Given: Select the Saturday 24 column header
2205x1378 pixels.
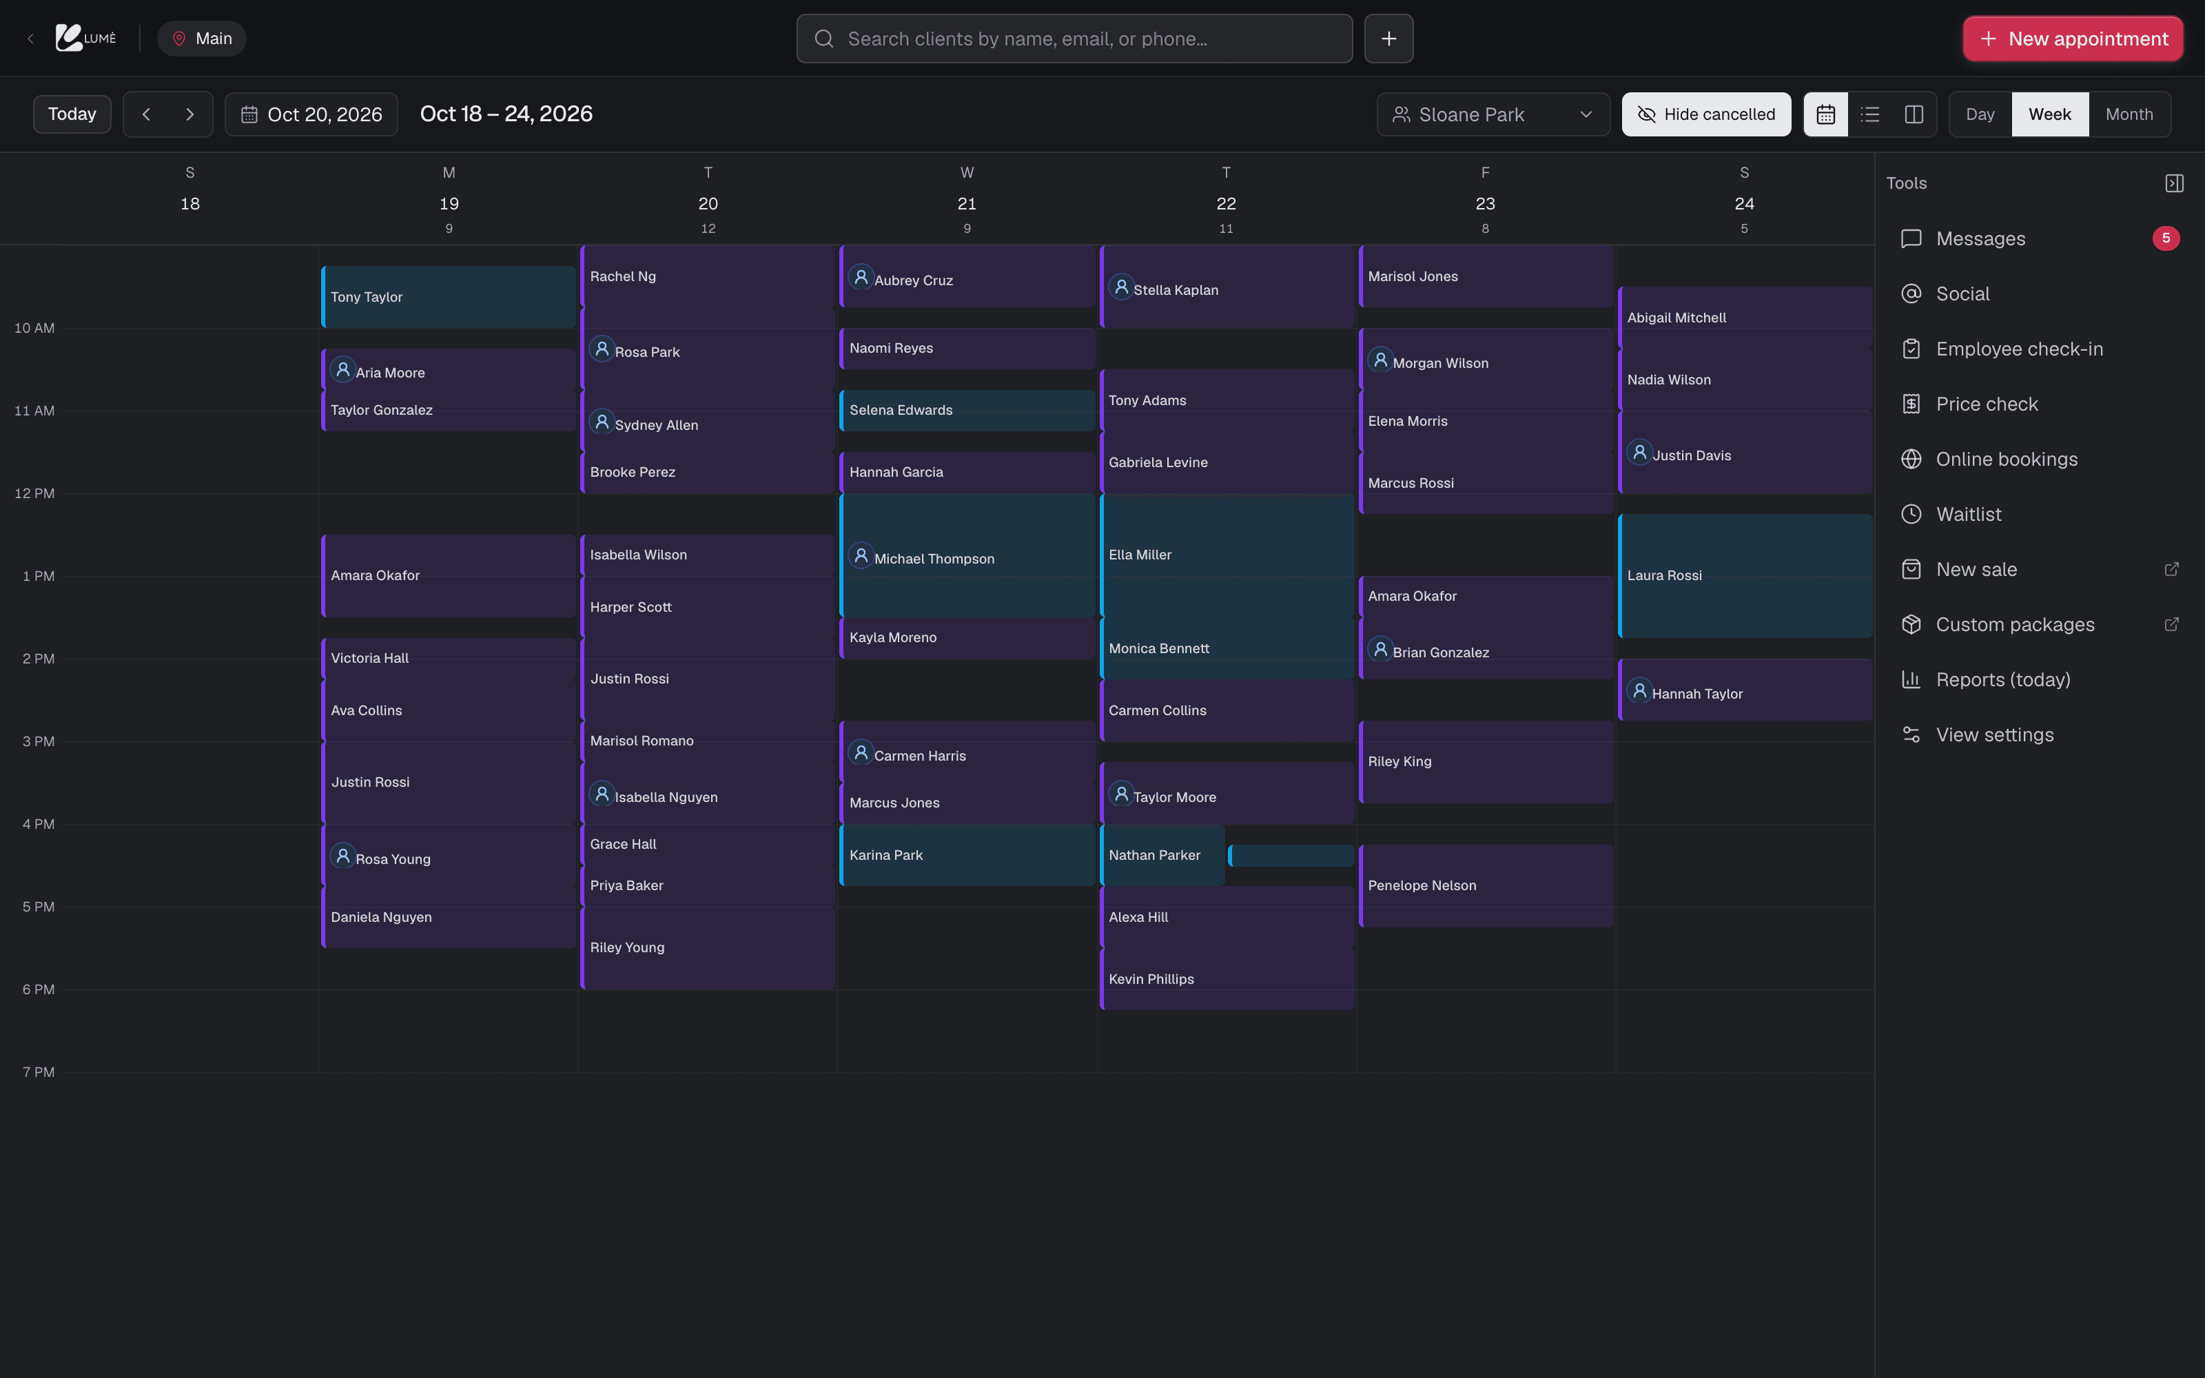Looking at the screenshot, I should (x=1744, y=200).
